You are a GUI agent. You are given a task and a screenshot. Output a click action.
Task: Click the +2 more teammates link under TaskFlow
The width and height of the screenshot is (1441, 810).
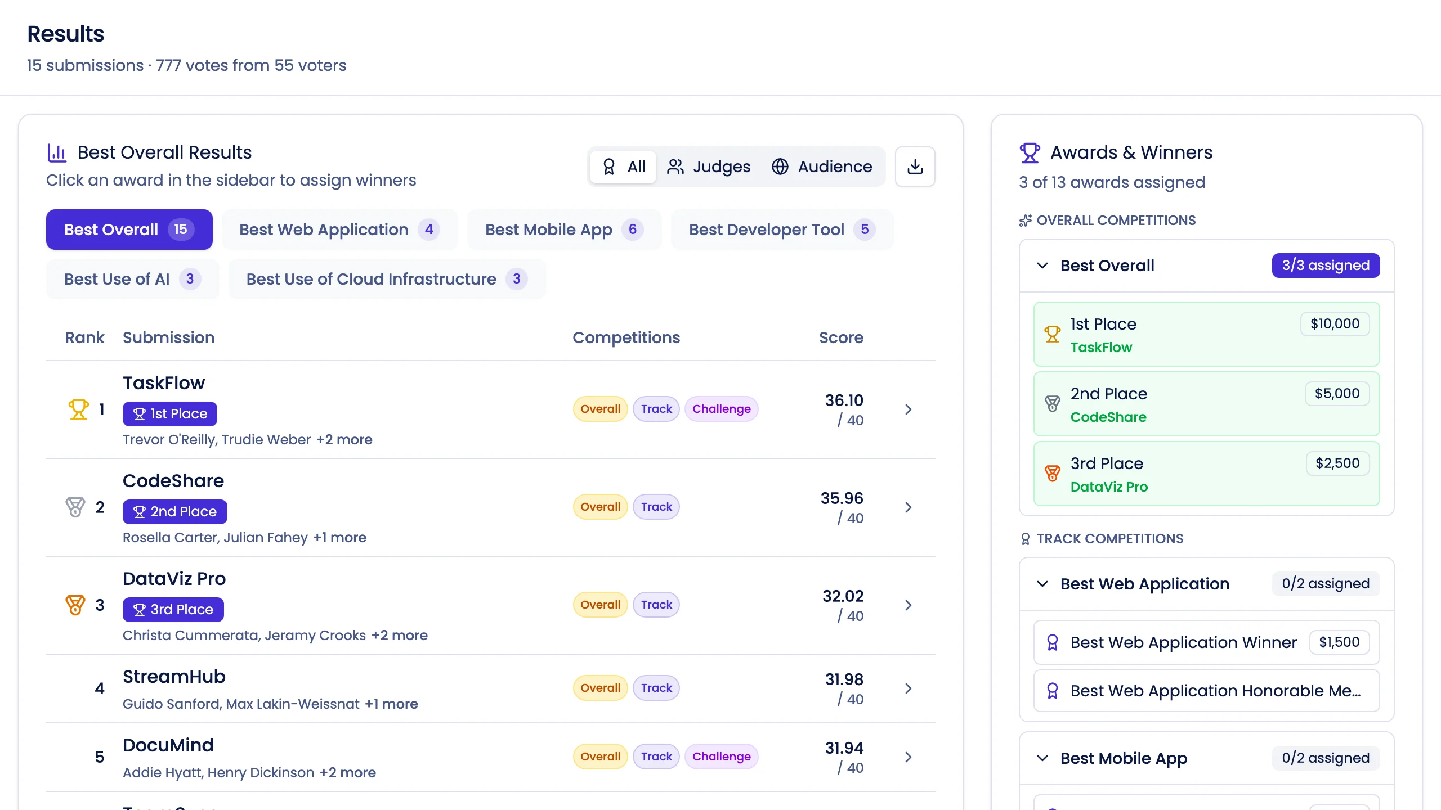pyautogui.click(x=344, y=439)
